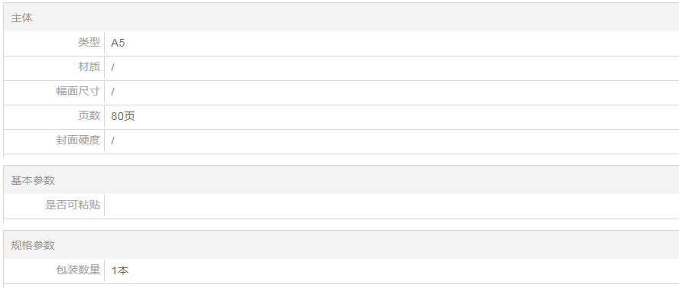Viewport: 682px width, 288px height.
Task: Click the 页数 row's empty right area
Action: [x=407, y=116]
